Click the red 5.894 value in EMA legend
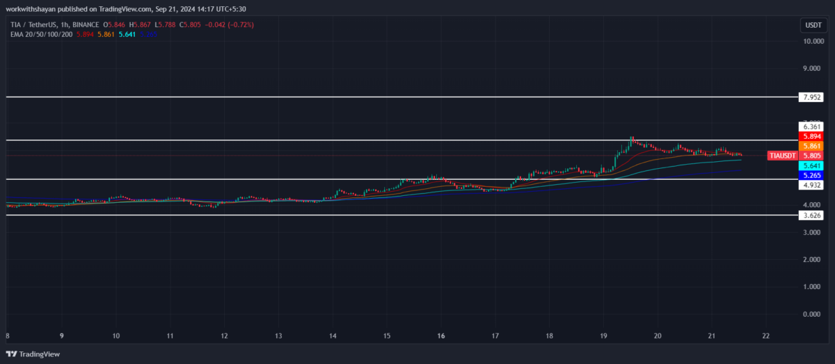 (86, 34)
